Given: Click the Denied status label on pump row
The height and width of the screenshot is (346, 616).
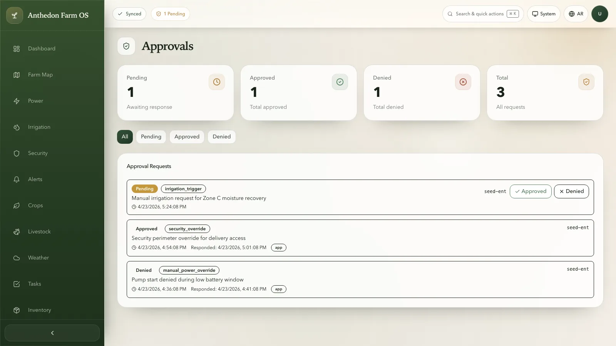Looking at the screenshot, I should pos(144,270).
